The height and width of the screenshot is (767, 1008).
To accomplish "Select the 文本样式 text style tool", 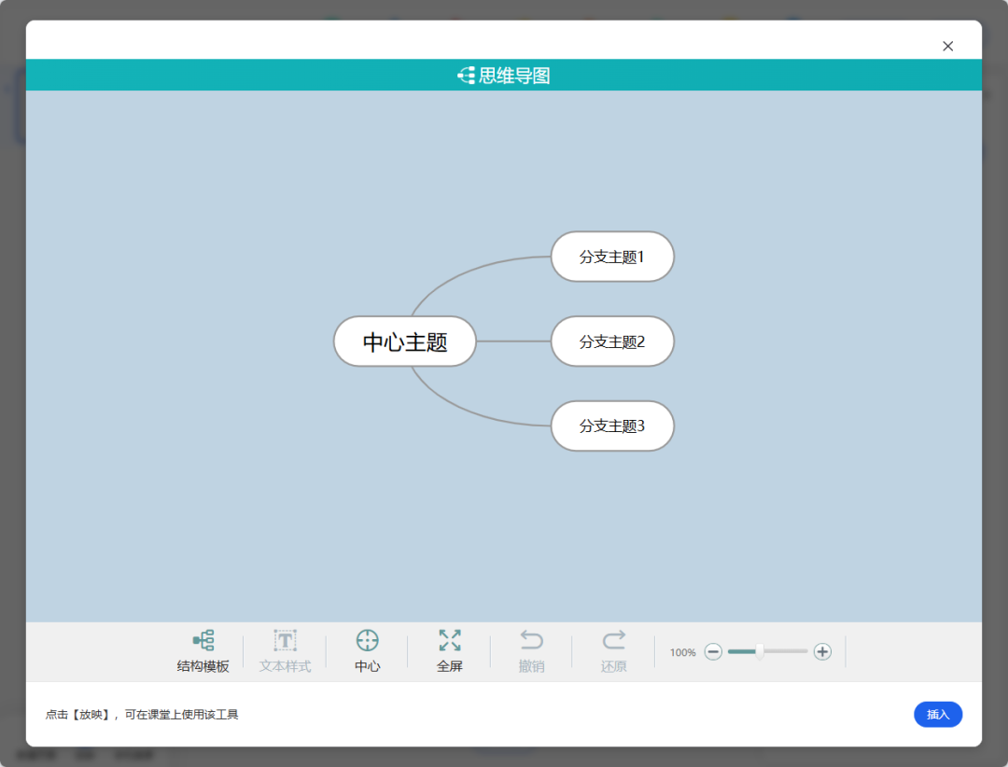I will 285,650.
